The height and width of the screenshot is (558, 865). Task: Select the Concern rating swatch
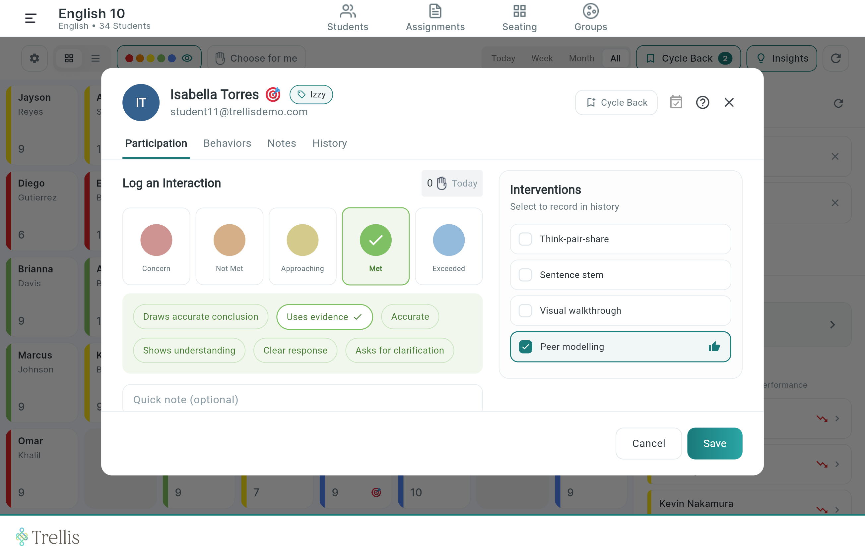pyautogui.click(x=156, y=247)
